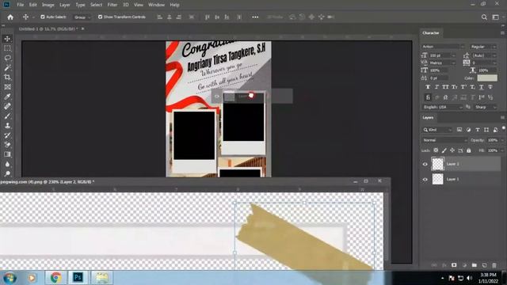507x285 pixels.
Task: Open layer filter Kind dropdown
Action: pos(437,130)
